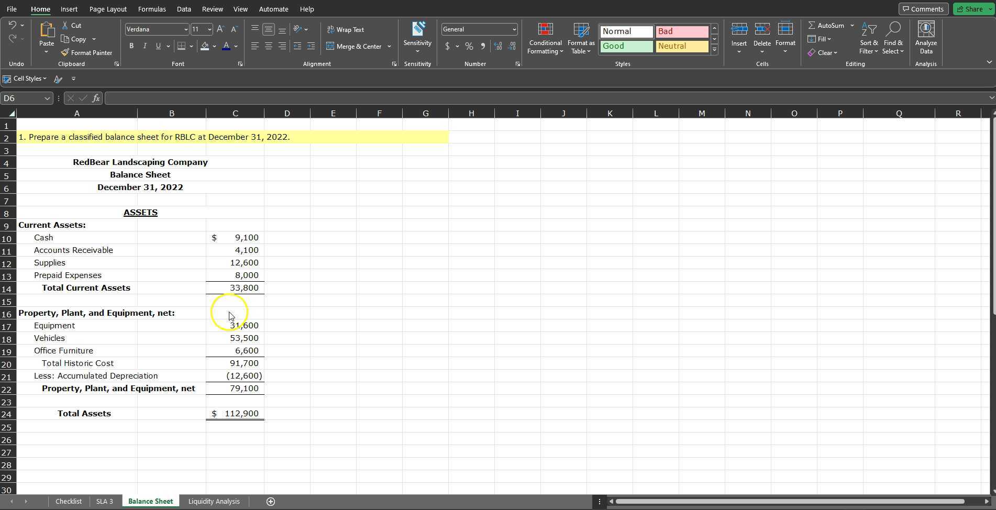Click the Comments button
The width and height of the screenshot is (996, 510).
pos(923,9)
